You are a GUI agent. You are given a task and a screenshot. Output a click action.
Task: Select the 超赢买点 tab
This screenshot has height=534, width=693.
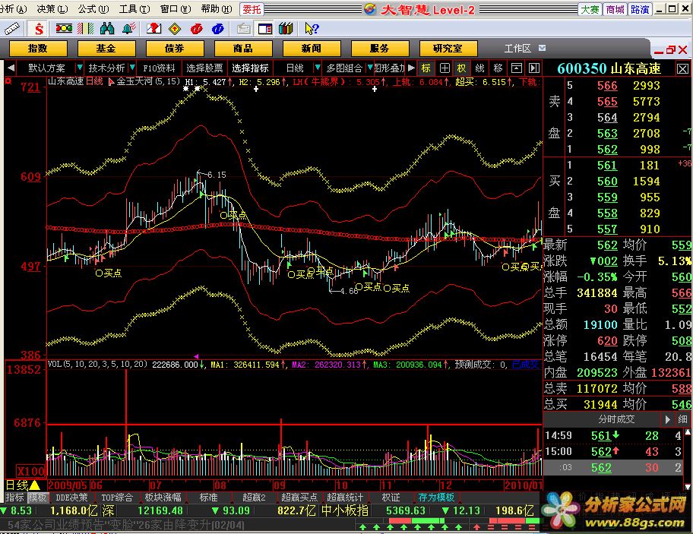click(x=299, y=498)
